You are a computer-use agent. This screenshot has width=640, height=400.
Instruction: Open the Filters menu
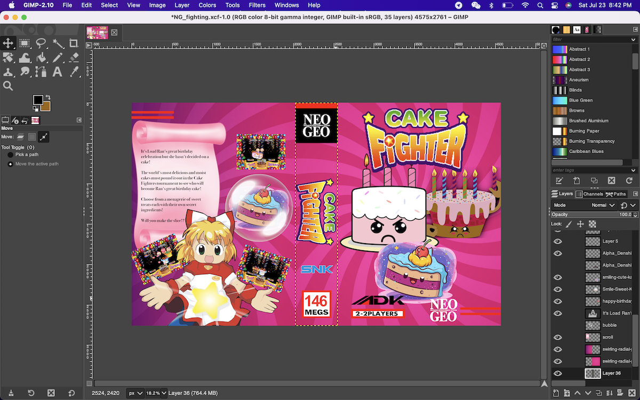[x=257, y=5]
